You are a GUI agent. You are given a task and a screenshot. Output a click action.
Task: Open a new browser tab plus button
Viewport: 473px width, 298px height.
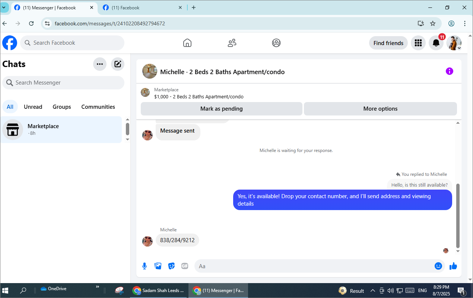click(x=194, y=7)
